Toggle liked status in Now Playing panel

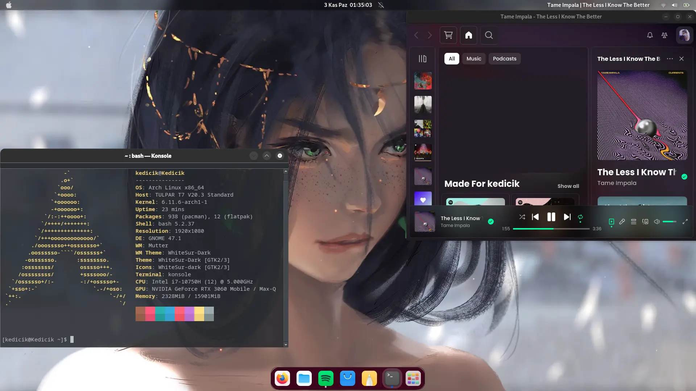tap(684, 177)
